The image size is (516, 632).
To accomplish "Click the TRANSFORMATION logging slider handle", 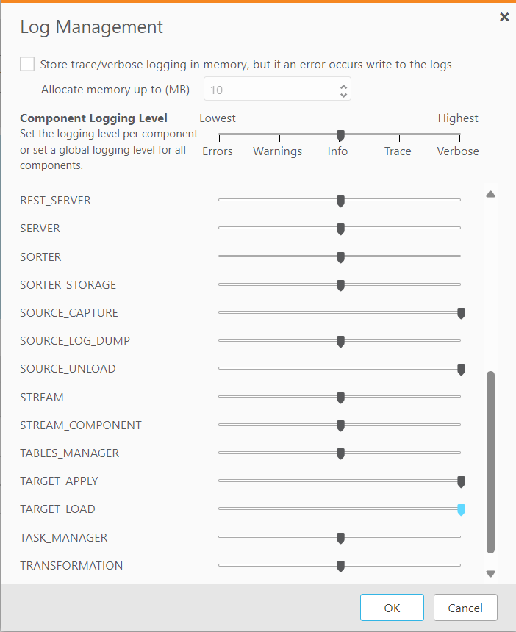I will (340, 566).
